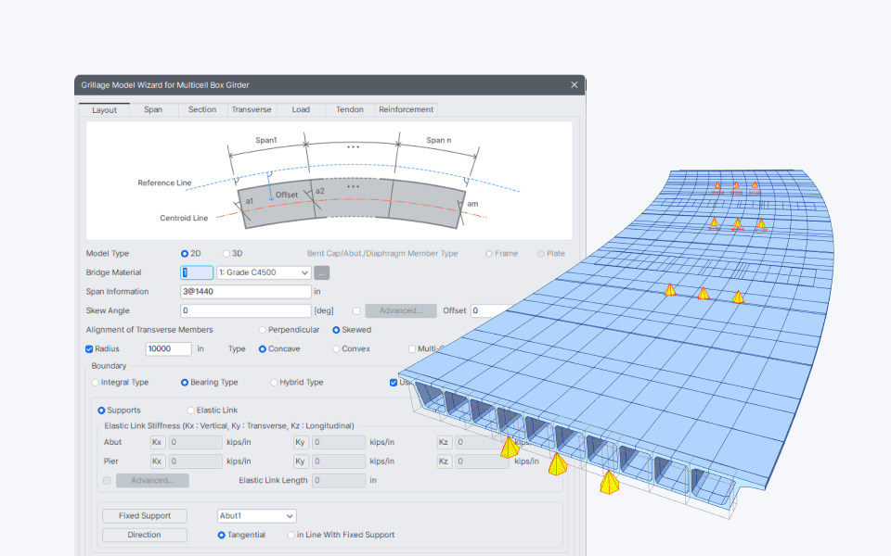Image resolution: width=891 pixels, height=556 pixels.
Task: Expand the Abut1 support dropdown
Action: pos(257,516)
